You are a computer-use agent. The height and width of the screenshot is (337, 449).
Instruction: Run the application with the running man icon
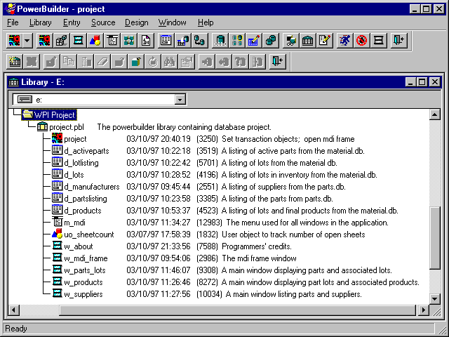coord(344,41)
